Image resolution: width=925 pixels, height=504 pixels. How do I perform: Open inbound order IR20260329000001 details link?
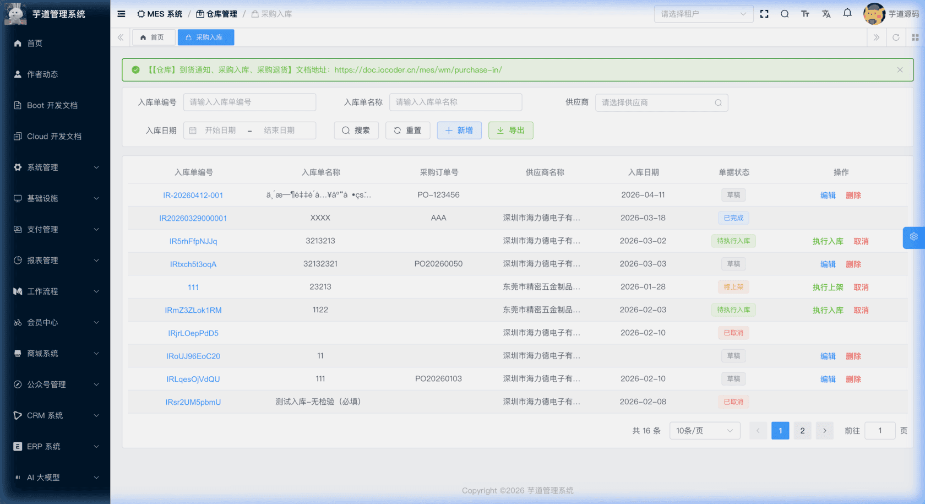pos(193,218)
